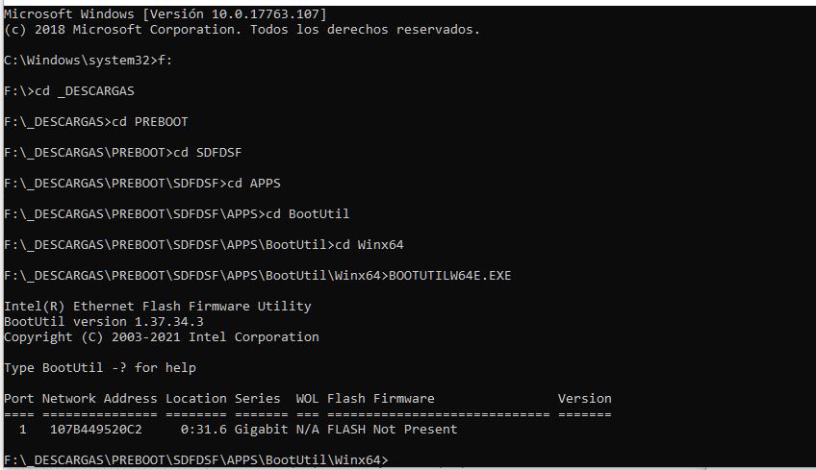The width and height of the screenshot is (816, 470).
Task: Click the 'Type BootUtil -? for help' line
Action: coord(100,367)
